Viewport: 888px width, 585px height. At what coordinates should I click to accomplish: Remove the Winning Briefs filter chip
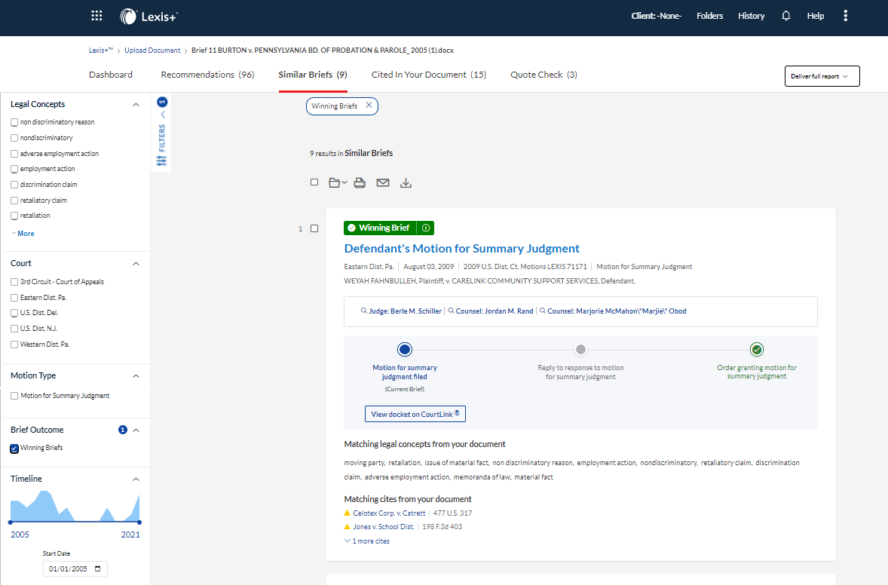click(369, 106)
